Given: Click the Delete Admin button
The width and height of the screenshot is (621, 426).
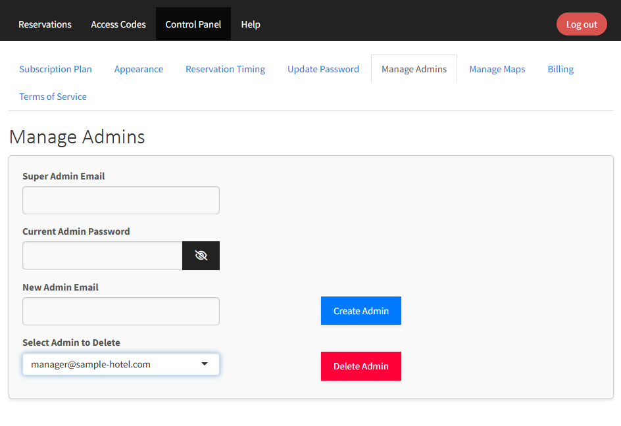Looking at the screenshot, I should click(360, 366).
